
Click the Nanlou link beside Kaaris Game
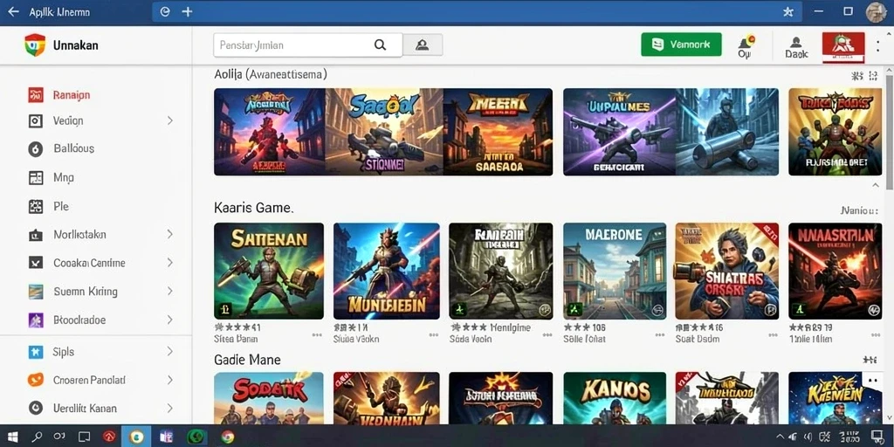coord(858,211)
